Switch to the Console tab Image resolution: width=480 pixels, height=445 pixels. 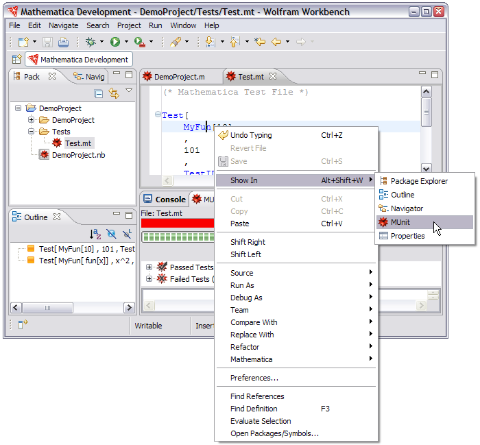coord(165,200)
